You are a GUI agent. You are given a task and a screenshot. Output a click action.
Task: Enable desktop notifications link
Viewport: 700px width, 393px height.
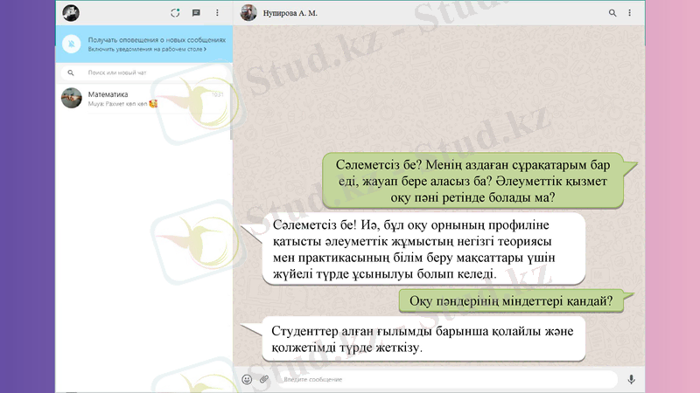point(147,50)
